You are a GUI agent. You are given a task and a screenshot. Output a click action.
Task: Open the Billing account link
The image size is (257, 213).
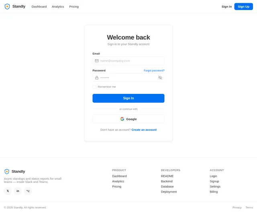click(214, 192)
